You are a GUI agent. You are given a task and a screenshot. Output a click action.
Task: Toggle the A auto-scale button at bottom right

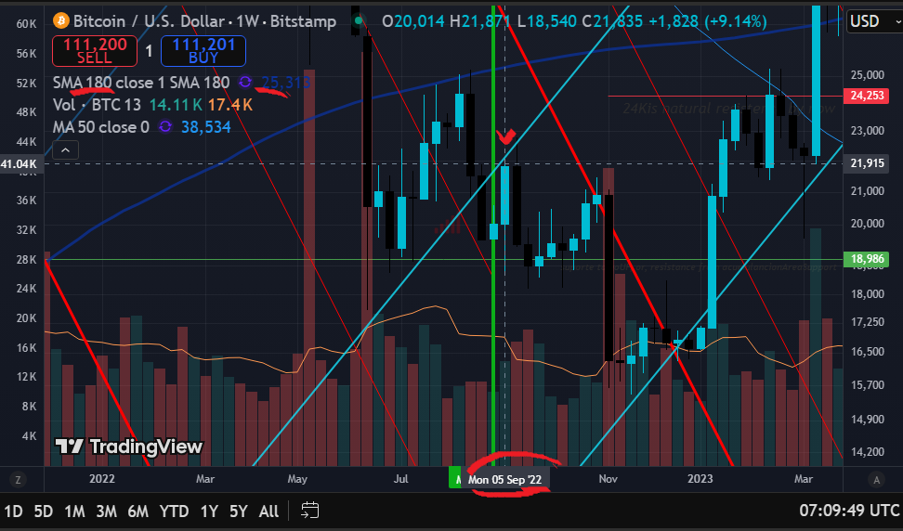(876, 479)
